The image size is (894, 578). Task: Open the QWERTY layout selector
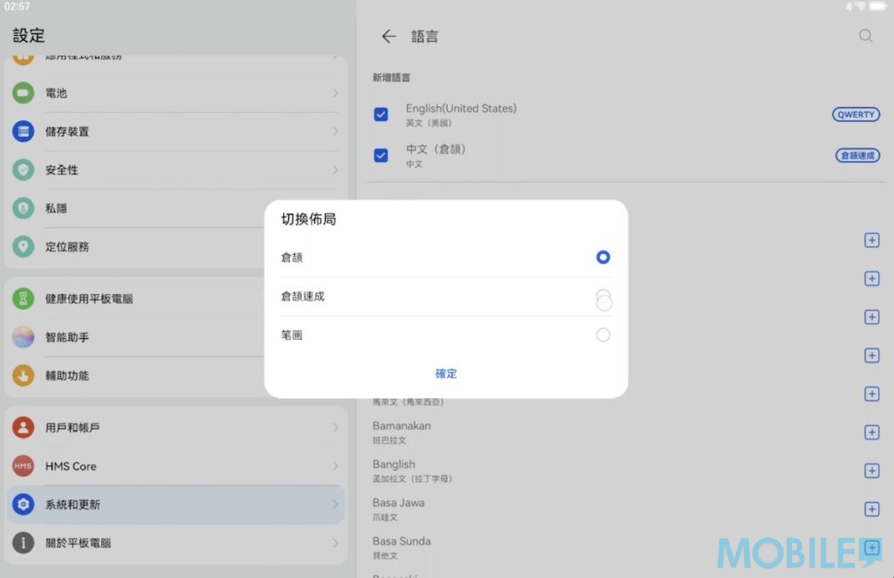856,114
